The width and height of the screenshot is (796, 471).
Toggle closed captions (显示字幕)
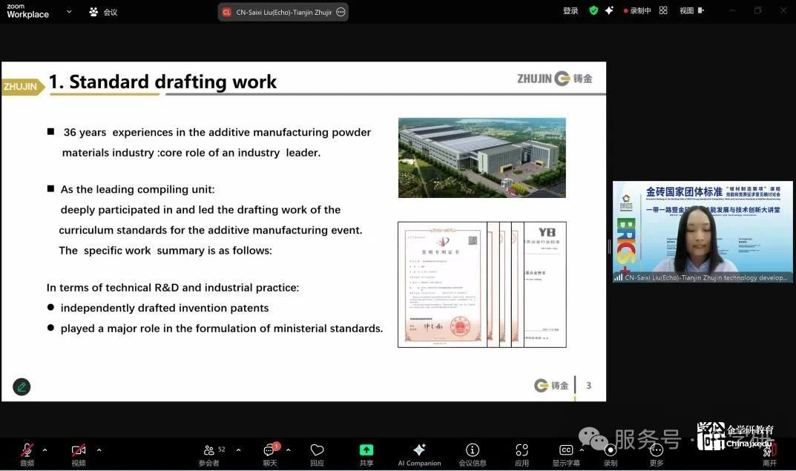click(x=566, y=452)
